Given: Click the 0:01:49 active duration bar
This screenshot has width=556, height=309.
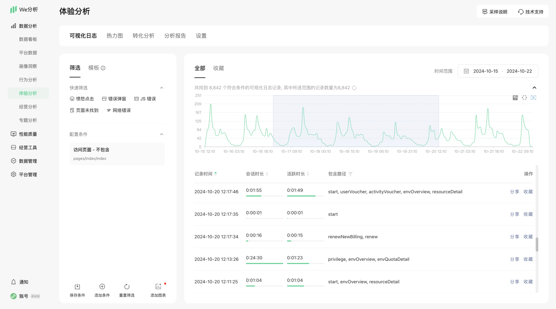Looking at the screenshot, I should click(x=305, y=196).
